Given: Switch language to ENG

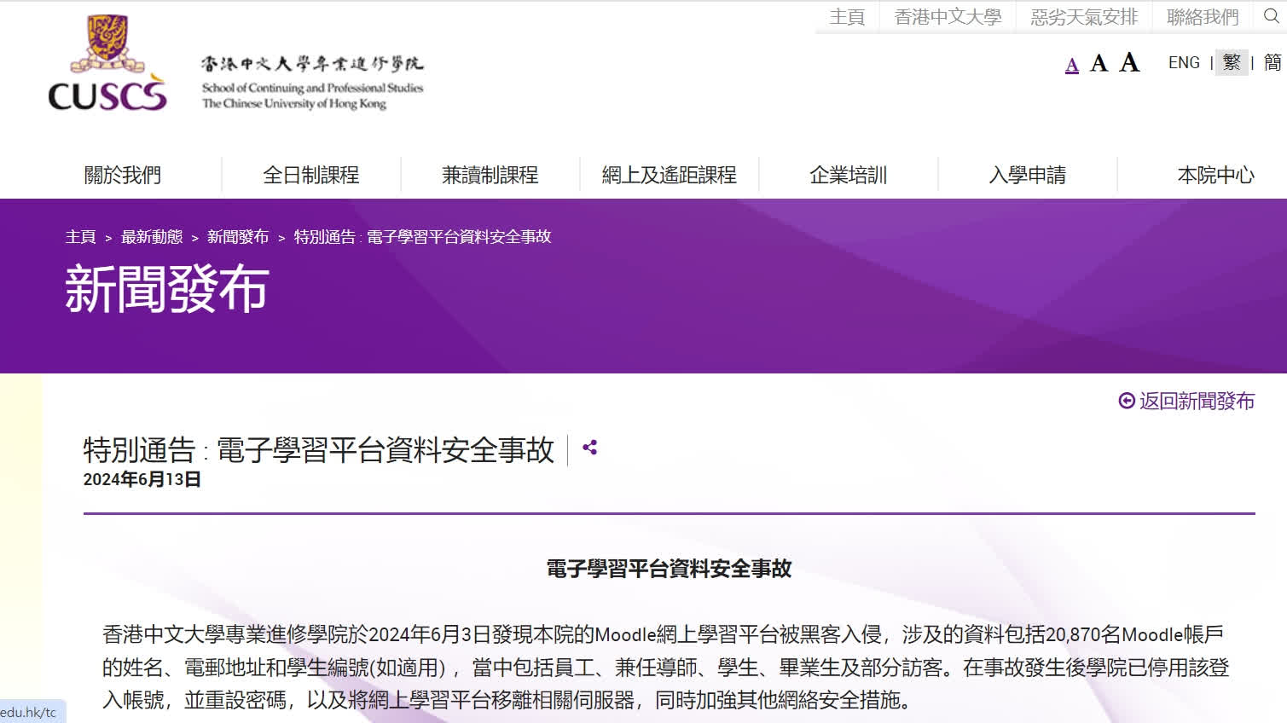Looking at the screenshot, I should [1184, 62].
